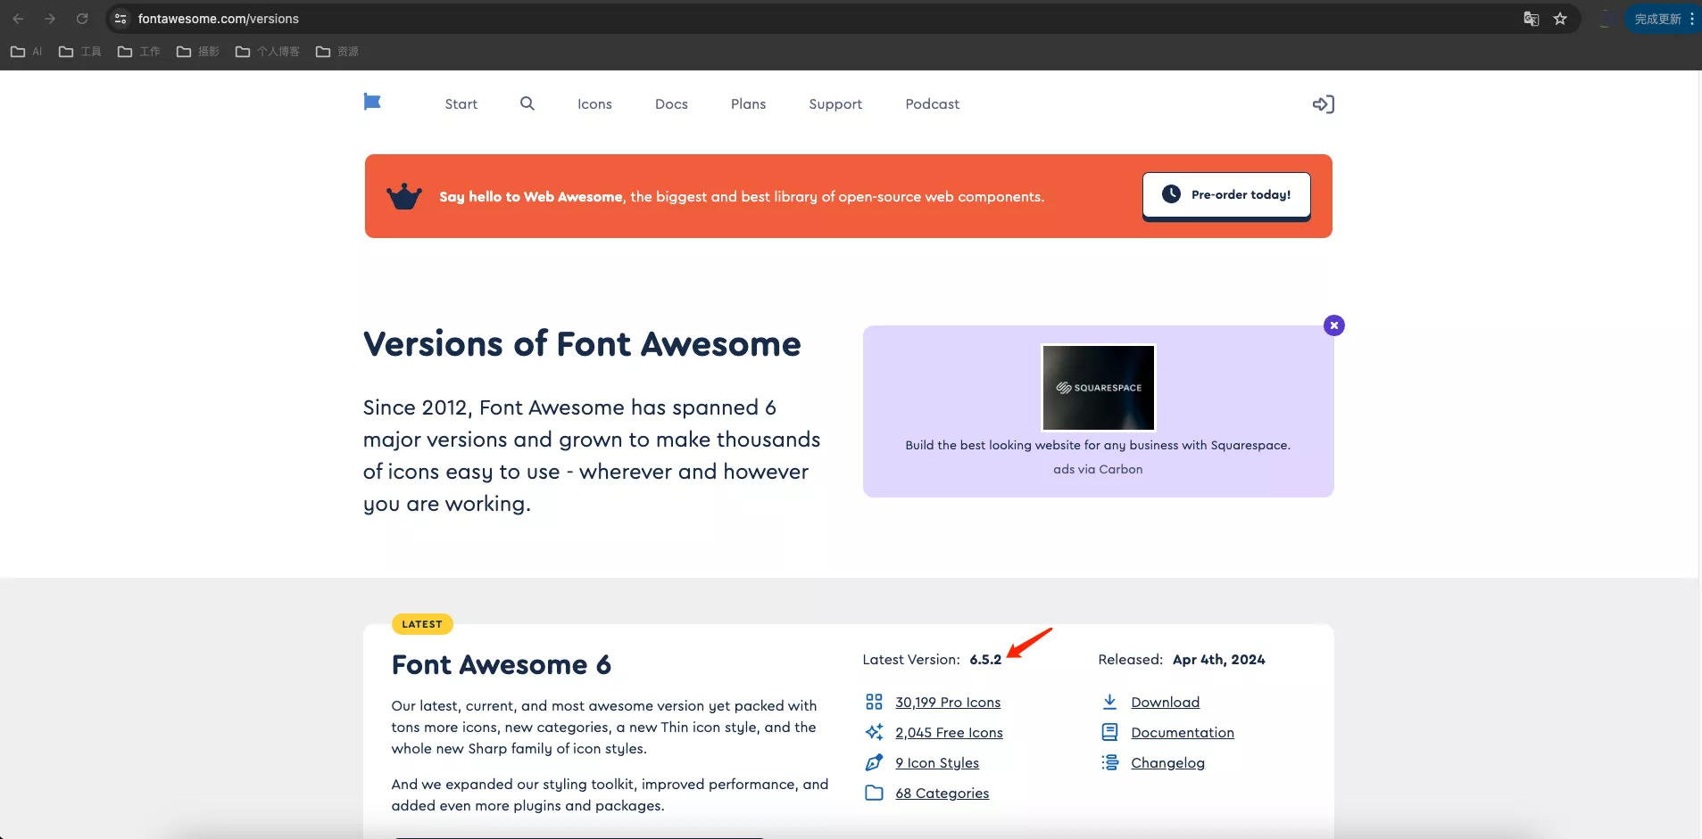The height and width of the screenshot is (839, 1702).
Task: Click the pen icon beside Icon Styles
Action: [x=874, y=762]
